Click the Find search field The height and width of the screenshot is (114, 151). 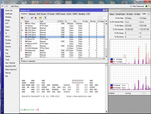tap(103, 18)
